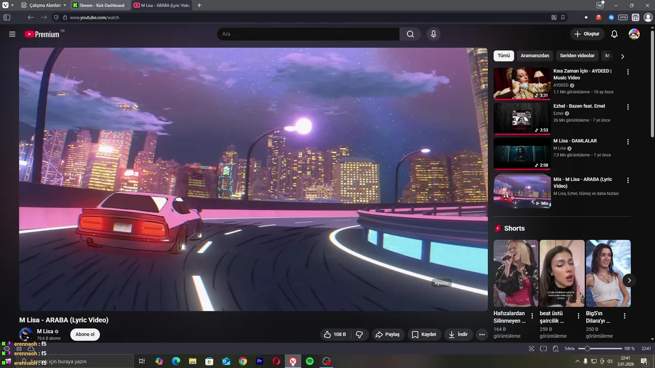Open Big5'ın Dilara'yı short thumbnail

[608, 273]
